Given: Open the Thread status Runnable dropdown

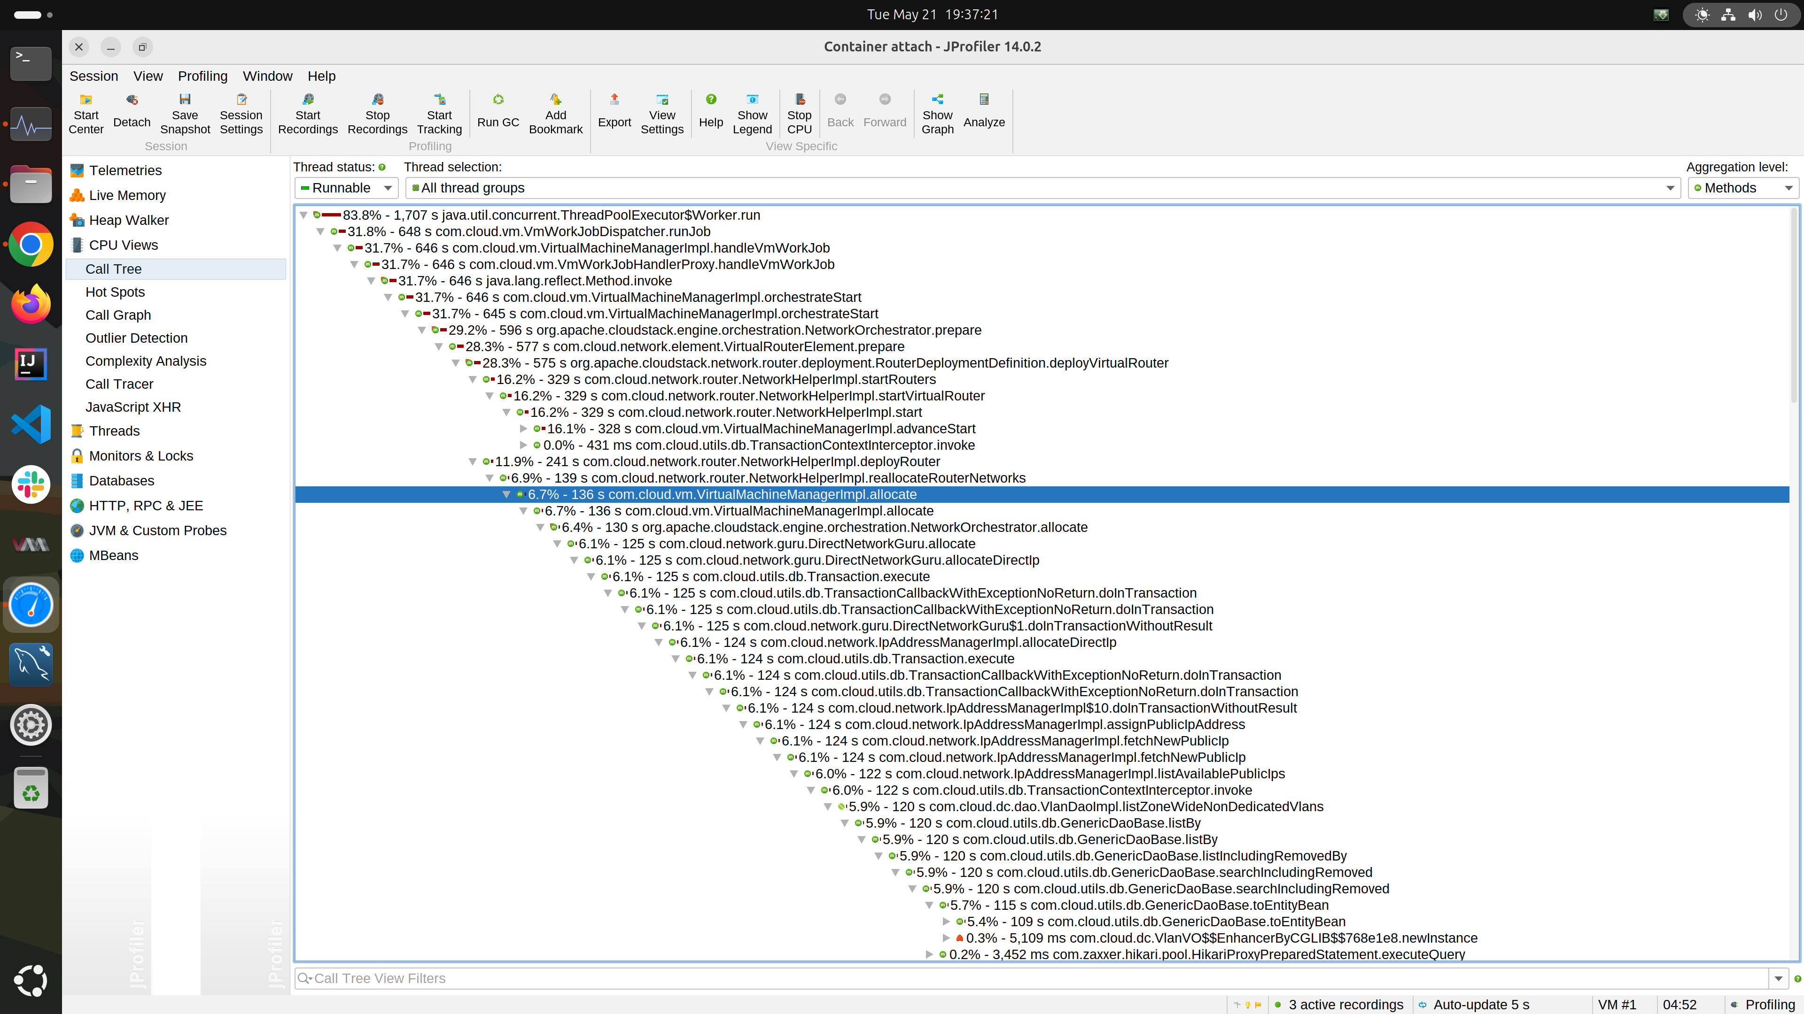Looking at the screenshot, I should point(347,188).
